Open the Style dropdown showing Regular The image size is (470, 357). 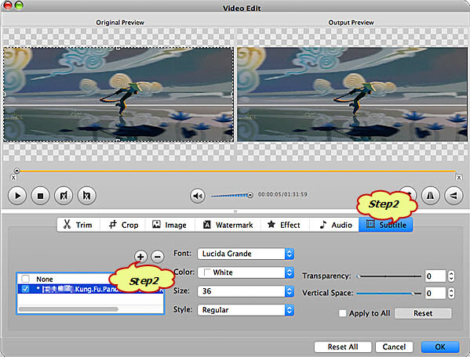pyautogui.click(x=246, y=310)
